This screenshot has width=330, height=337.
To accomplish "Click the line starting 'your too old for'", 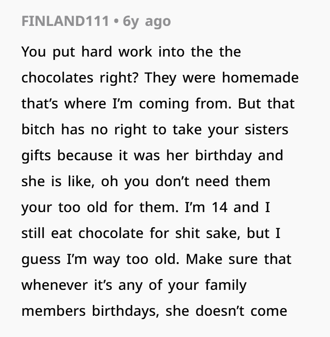I will coord(146,207).
